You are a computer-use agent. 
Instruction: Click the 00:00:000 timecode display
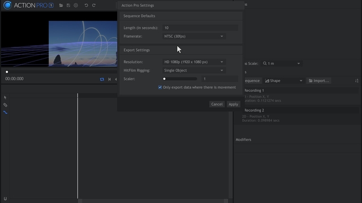(14, 79)
